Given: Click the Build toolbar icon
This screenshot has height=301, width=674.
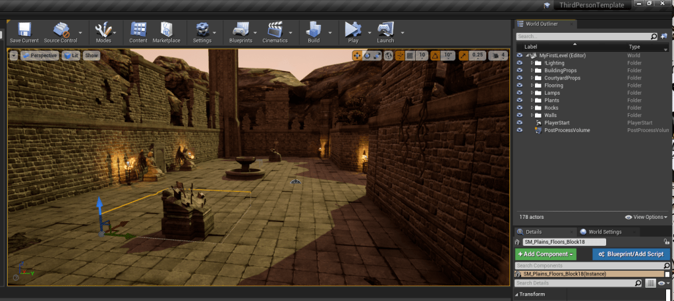Looking at the screenshot, I should [314, 30].
